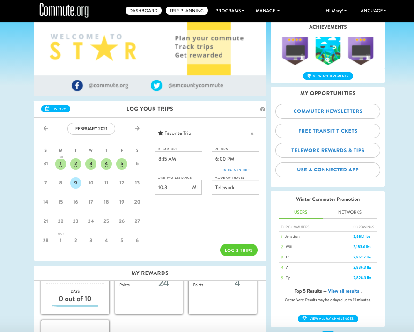Click the Departure time field

(x=178, y=159)
